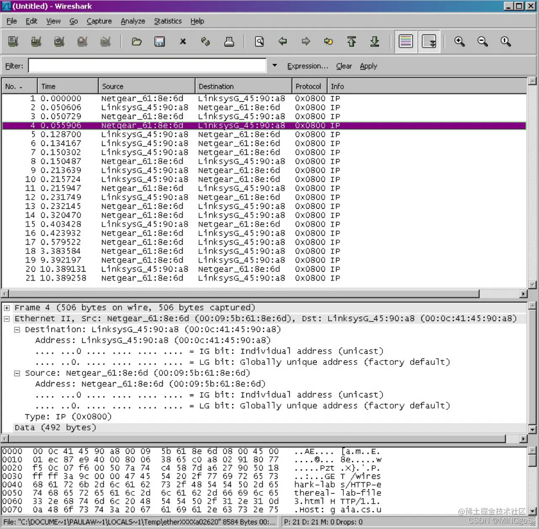Image resolution: width=539 pixels, height=529 pixels.
Task: Toggle auto scroll in live capture
Action: (x=429, y=41)
